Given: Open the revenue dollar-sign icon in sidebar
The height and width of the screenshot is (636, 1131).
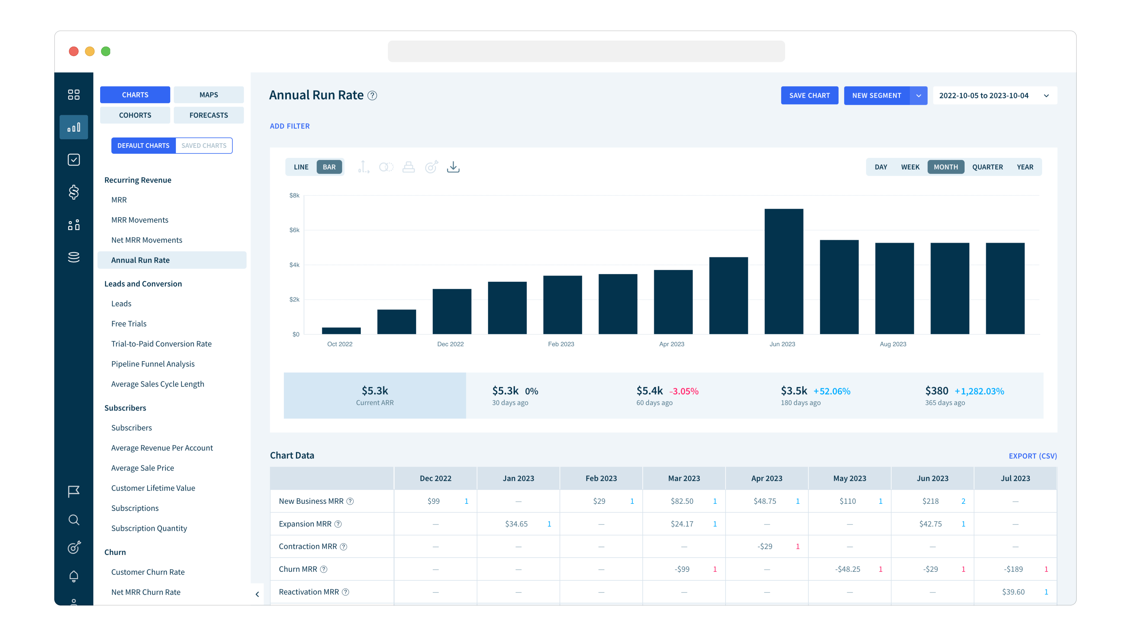Looking at the screenshot, I should click(x=74, y=192).
